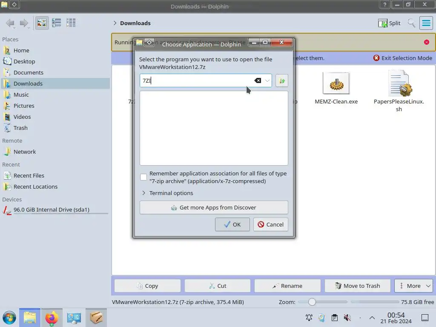Expand breadcrumb chevron before Downloads
Image resolution: width=436 pixels, height=327 pixels.
(115, 23)
